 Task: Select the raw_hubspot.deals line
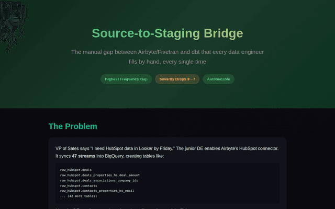[x=76, y=170]
